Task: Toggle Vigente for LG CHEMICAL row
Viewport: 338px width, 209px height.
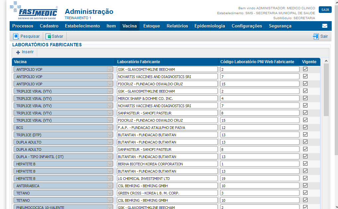Action: tap(305, 178)
